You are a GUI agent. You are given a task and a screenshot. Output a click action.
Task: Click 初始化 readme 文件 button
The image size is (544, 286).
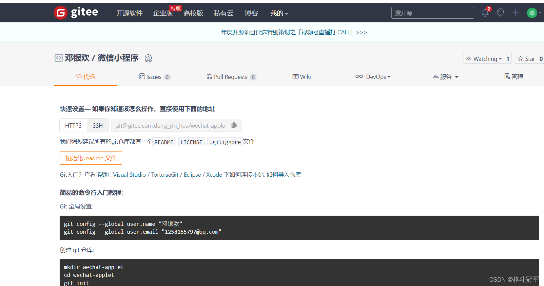[x=91, y=158]
